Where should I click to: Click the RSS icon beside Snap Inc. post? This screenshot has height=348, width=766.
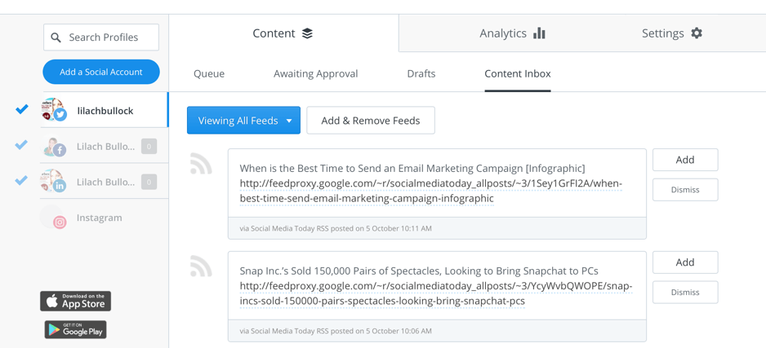(201, 267)
